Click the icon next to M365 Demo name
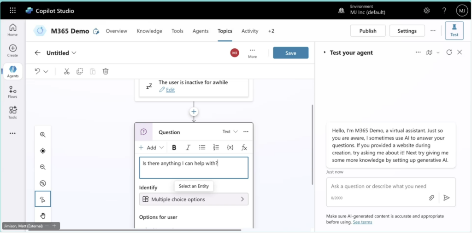Viewport: 472px width, 233px height. pyautogui.click(x=96, y=31)
